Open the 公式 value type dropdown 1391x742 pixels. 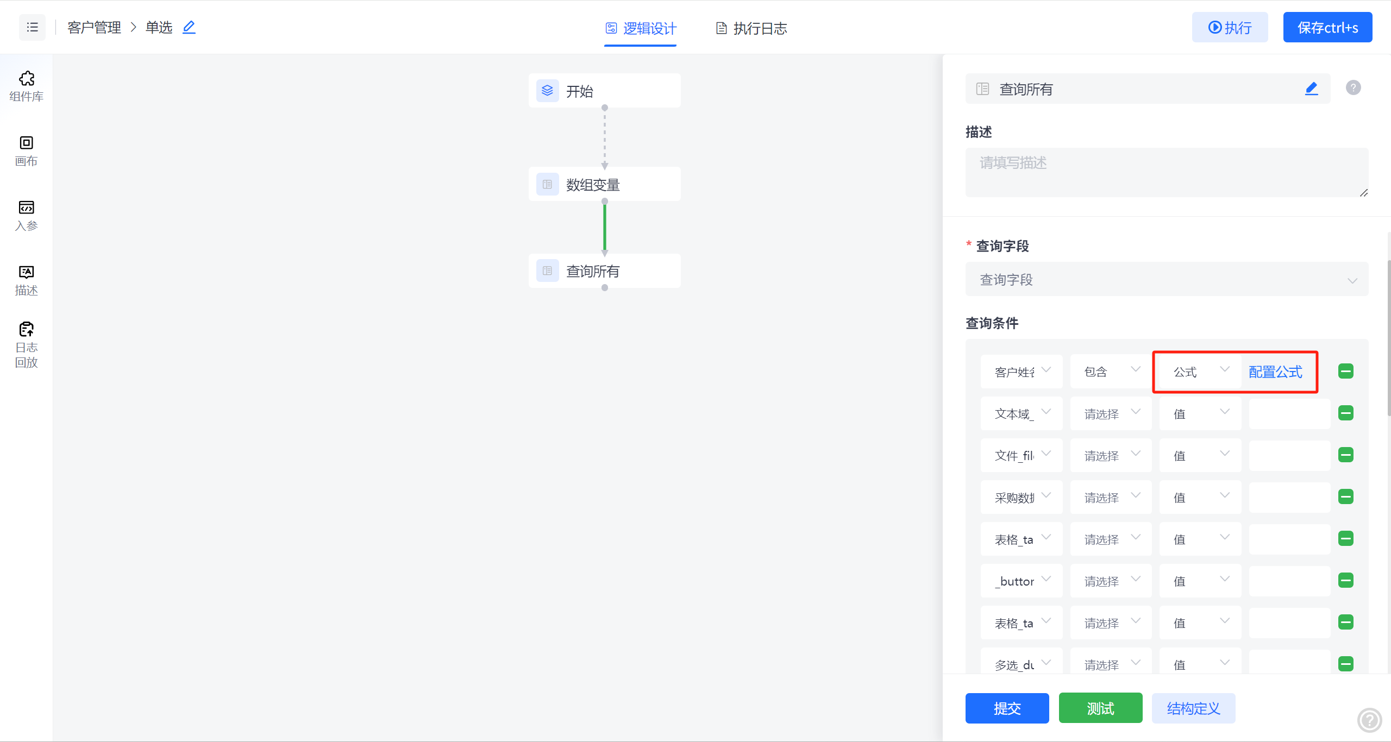pos(1200,372)
